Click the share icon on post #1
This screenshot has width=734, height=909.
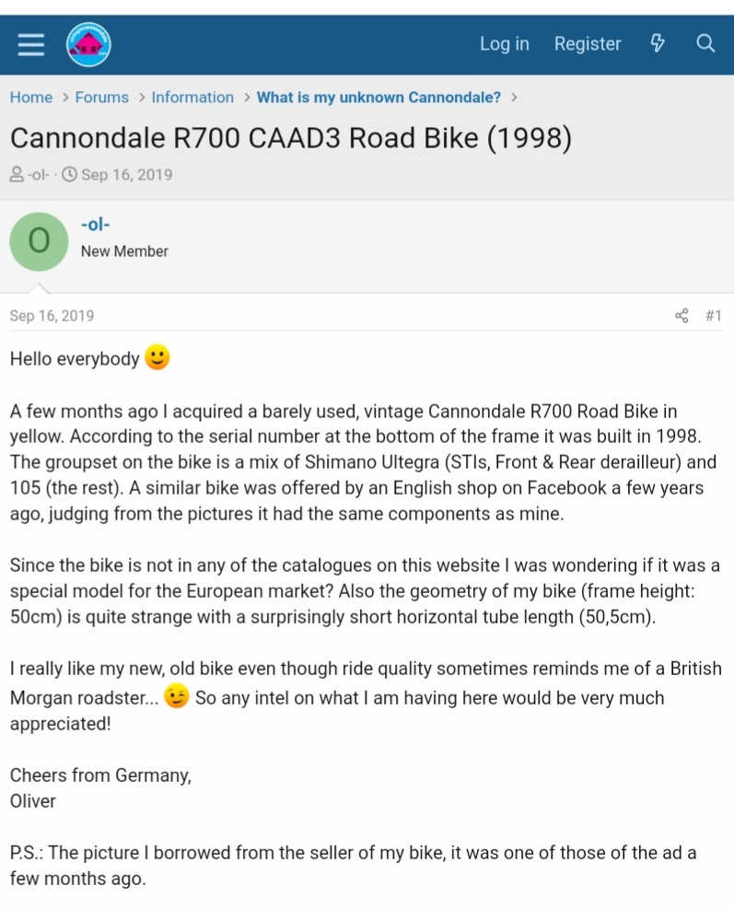[682, 315]
